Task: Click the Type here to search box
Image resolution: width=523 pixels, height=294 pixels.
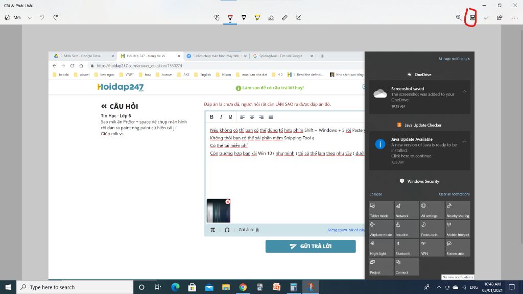Action: 75,287
